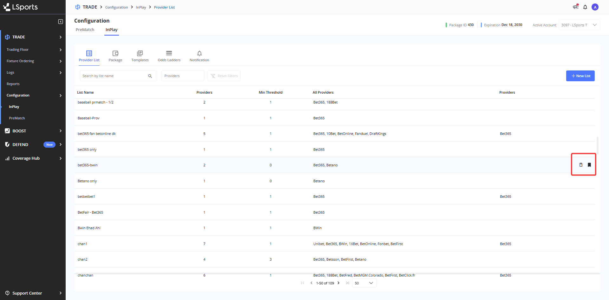Go to the next page of results
The width and height of the screenshot is (609, 300).
[x=338, y=283]
